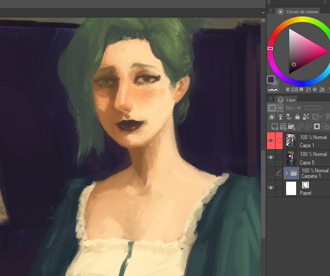
Task: Set as reference layer lighthouse icon
Action: click(280, 117)
